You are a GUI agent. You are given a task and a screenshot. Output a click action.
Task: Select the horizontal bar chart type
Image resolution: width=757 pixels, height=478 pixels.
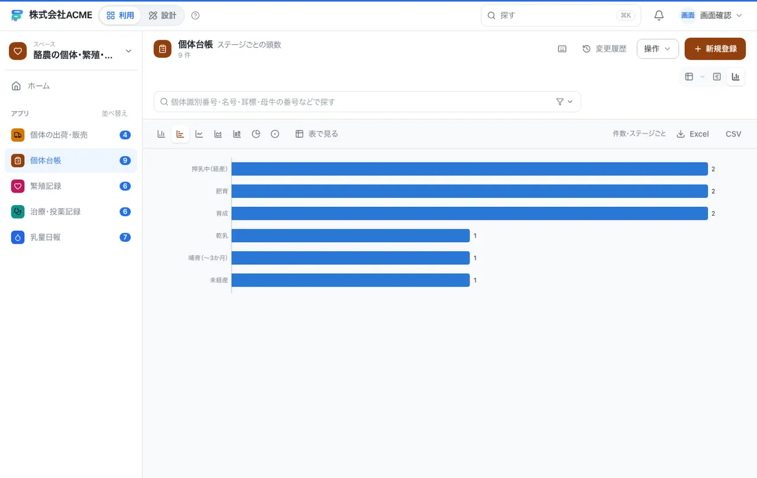pyautogui.click(x=180, y=134)
